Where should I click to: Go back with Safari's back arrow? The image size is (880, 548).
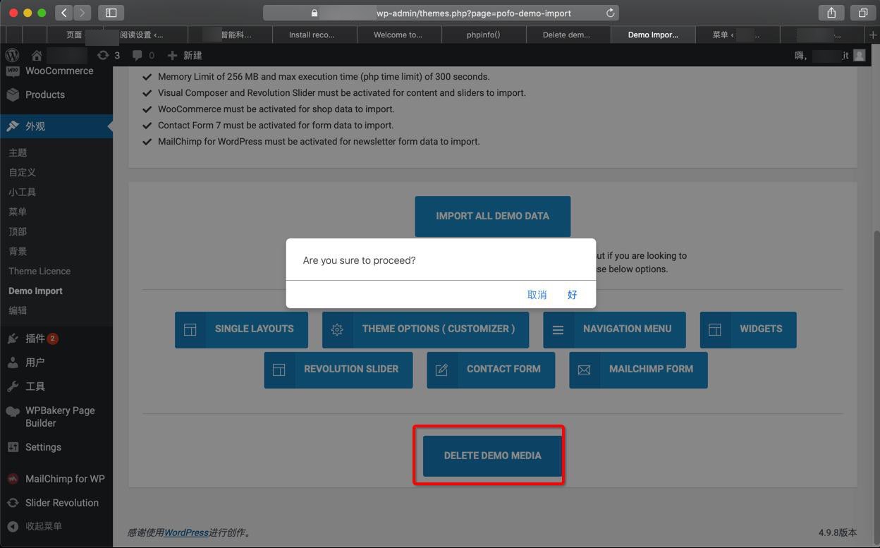click(63, 13)
